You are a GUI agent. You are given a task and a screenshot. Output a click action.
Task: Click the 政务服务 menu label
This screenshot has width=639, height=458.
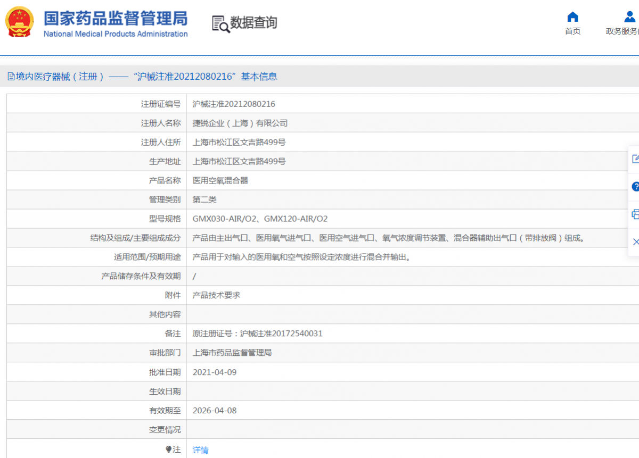click(622, 31)
